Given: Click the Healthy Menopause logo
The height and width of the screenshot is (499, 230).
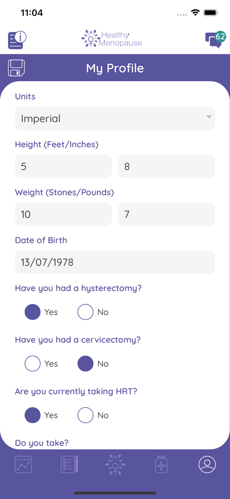Looking at the screenshot, I should coord(112,39).
